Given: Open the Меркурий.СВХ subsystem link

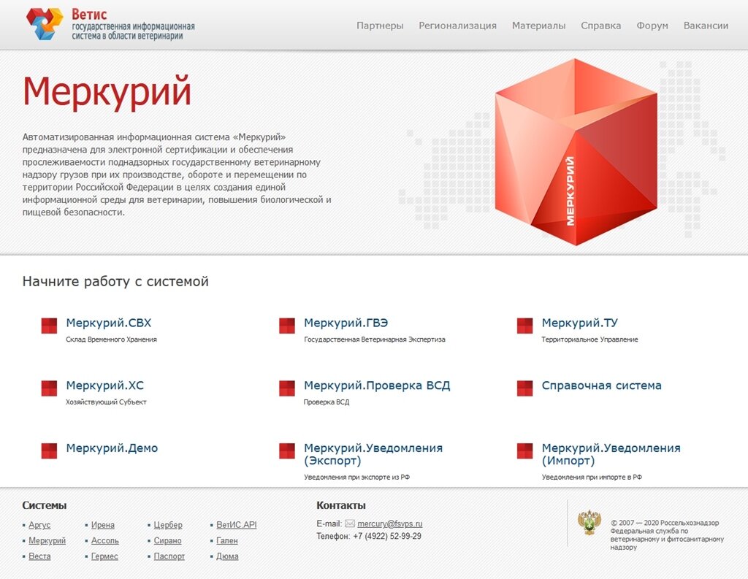Looking at the screenshot, I should point(108,323).
